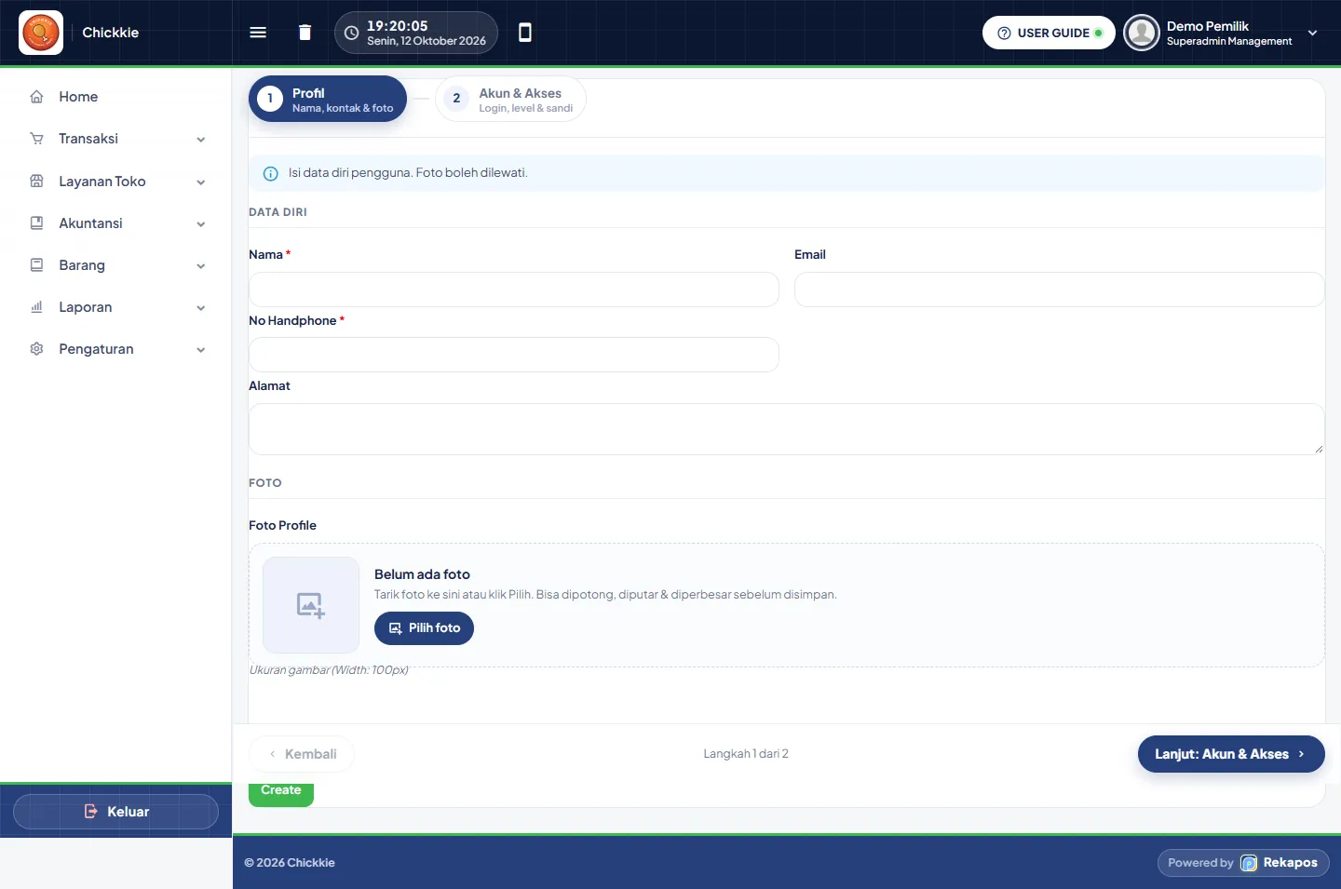Click the user avatar icon
The height and width of the screenshot is (889, 1341).
[x=1141, y=33]
